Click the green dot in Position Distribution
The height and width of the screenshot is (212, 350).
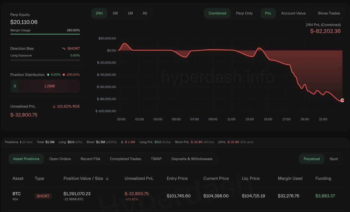[x=48, y=75]
